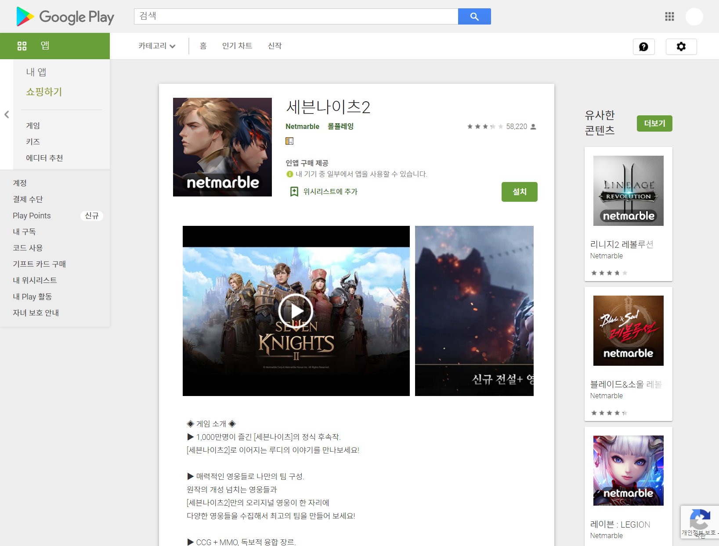Image resolution: width=719 pixels, height=546 pixels.
Task: Click 위시리스트에 추가 text
Action: 330,192
